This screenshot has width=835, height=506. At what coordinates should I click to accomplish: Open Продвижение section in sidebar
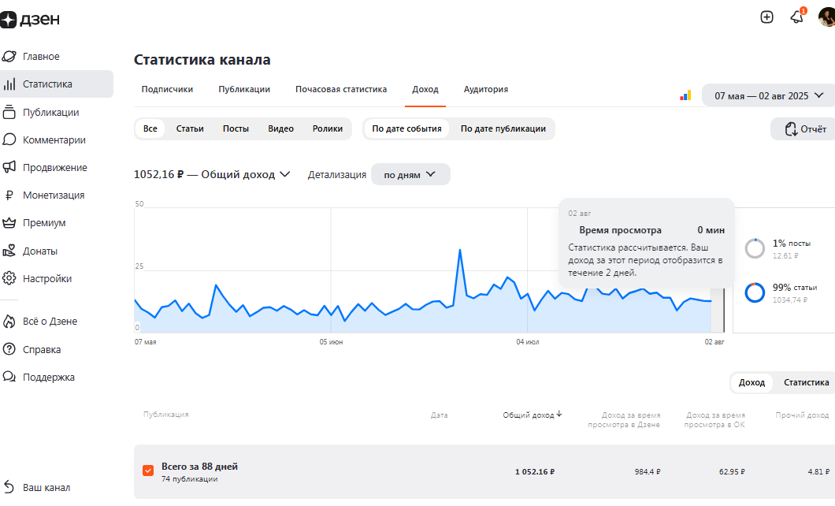(57, 168)
